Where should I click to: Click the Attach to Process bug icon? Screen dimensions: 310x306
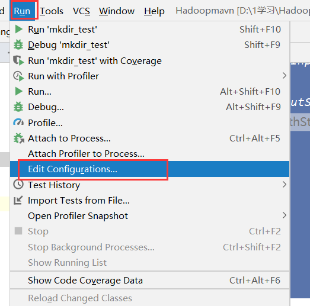pos(19,138)
